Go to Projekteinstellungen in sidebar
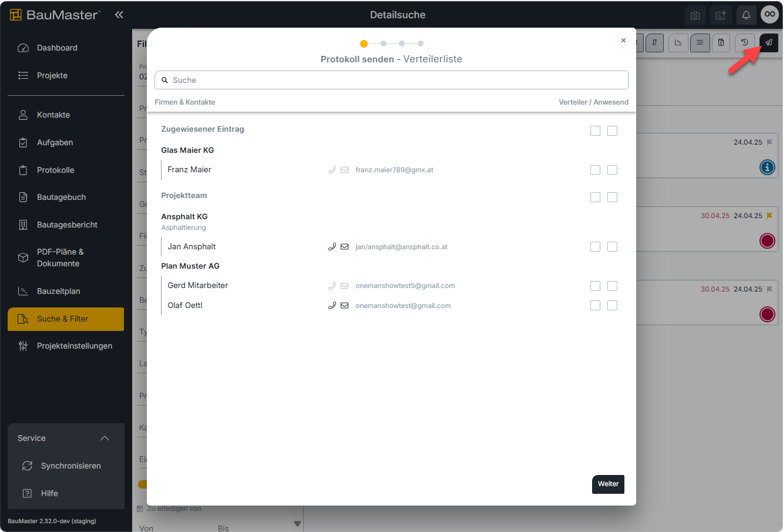Image resolution: width=783 pixels, height=532 pixels. pyautogui.click(x=75, y=346)
